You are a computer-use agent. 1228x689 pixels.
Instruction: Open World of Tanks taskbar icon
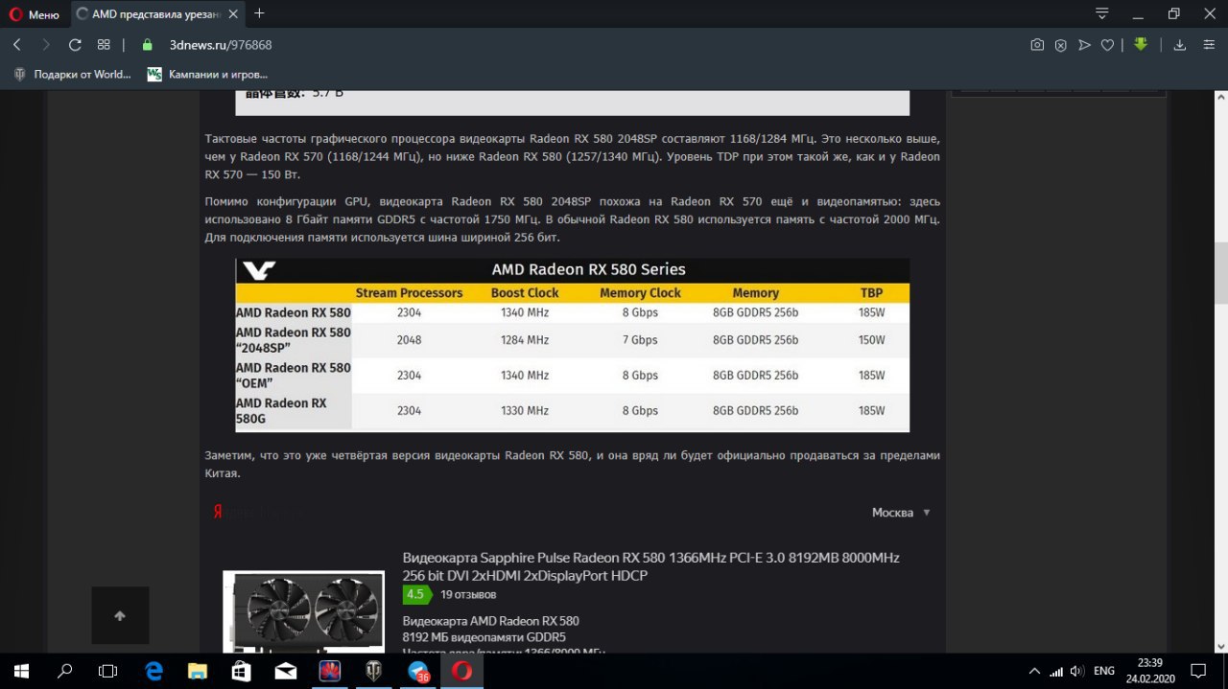click(x=373, y=671)
